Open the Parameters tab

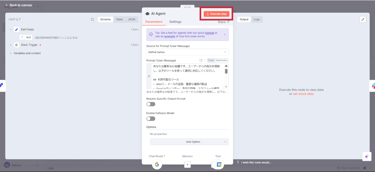pos(154,22)
